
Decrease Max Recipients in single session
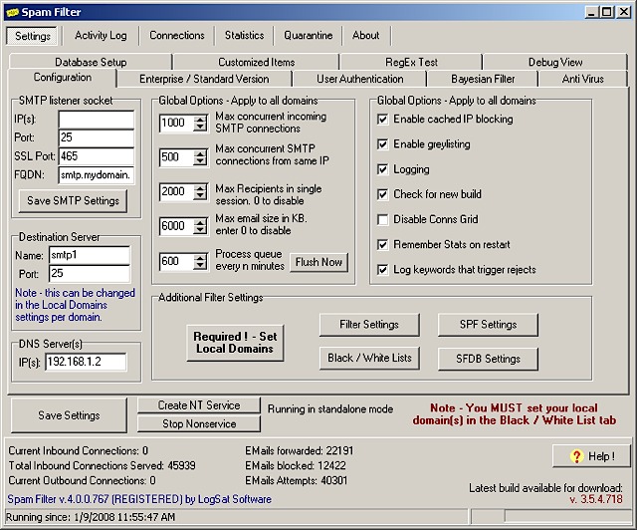[x=200, y=195]
